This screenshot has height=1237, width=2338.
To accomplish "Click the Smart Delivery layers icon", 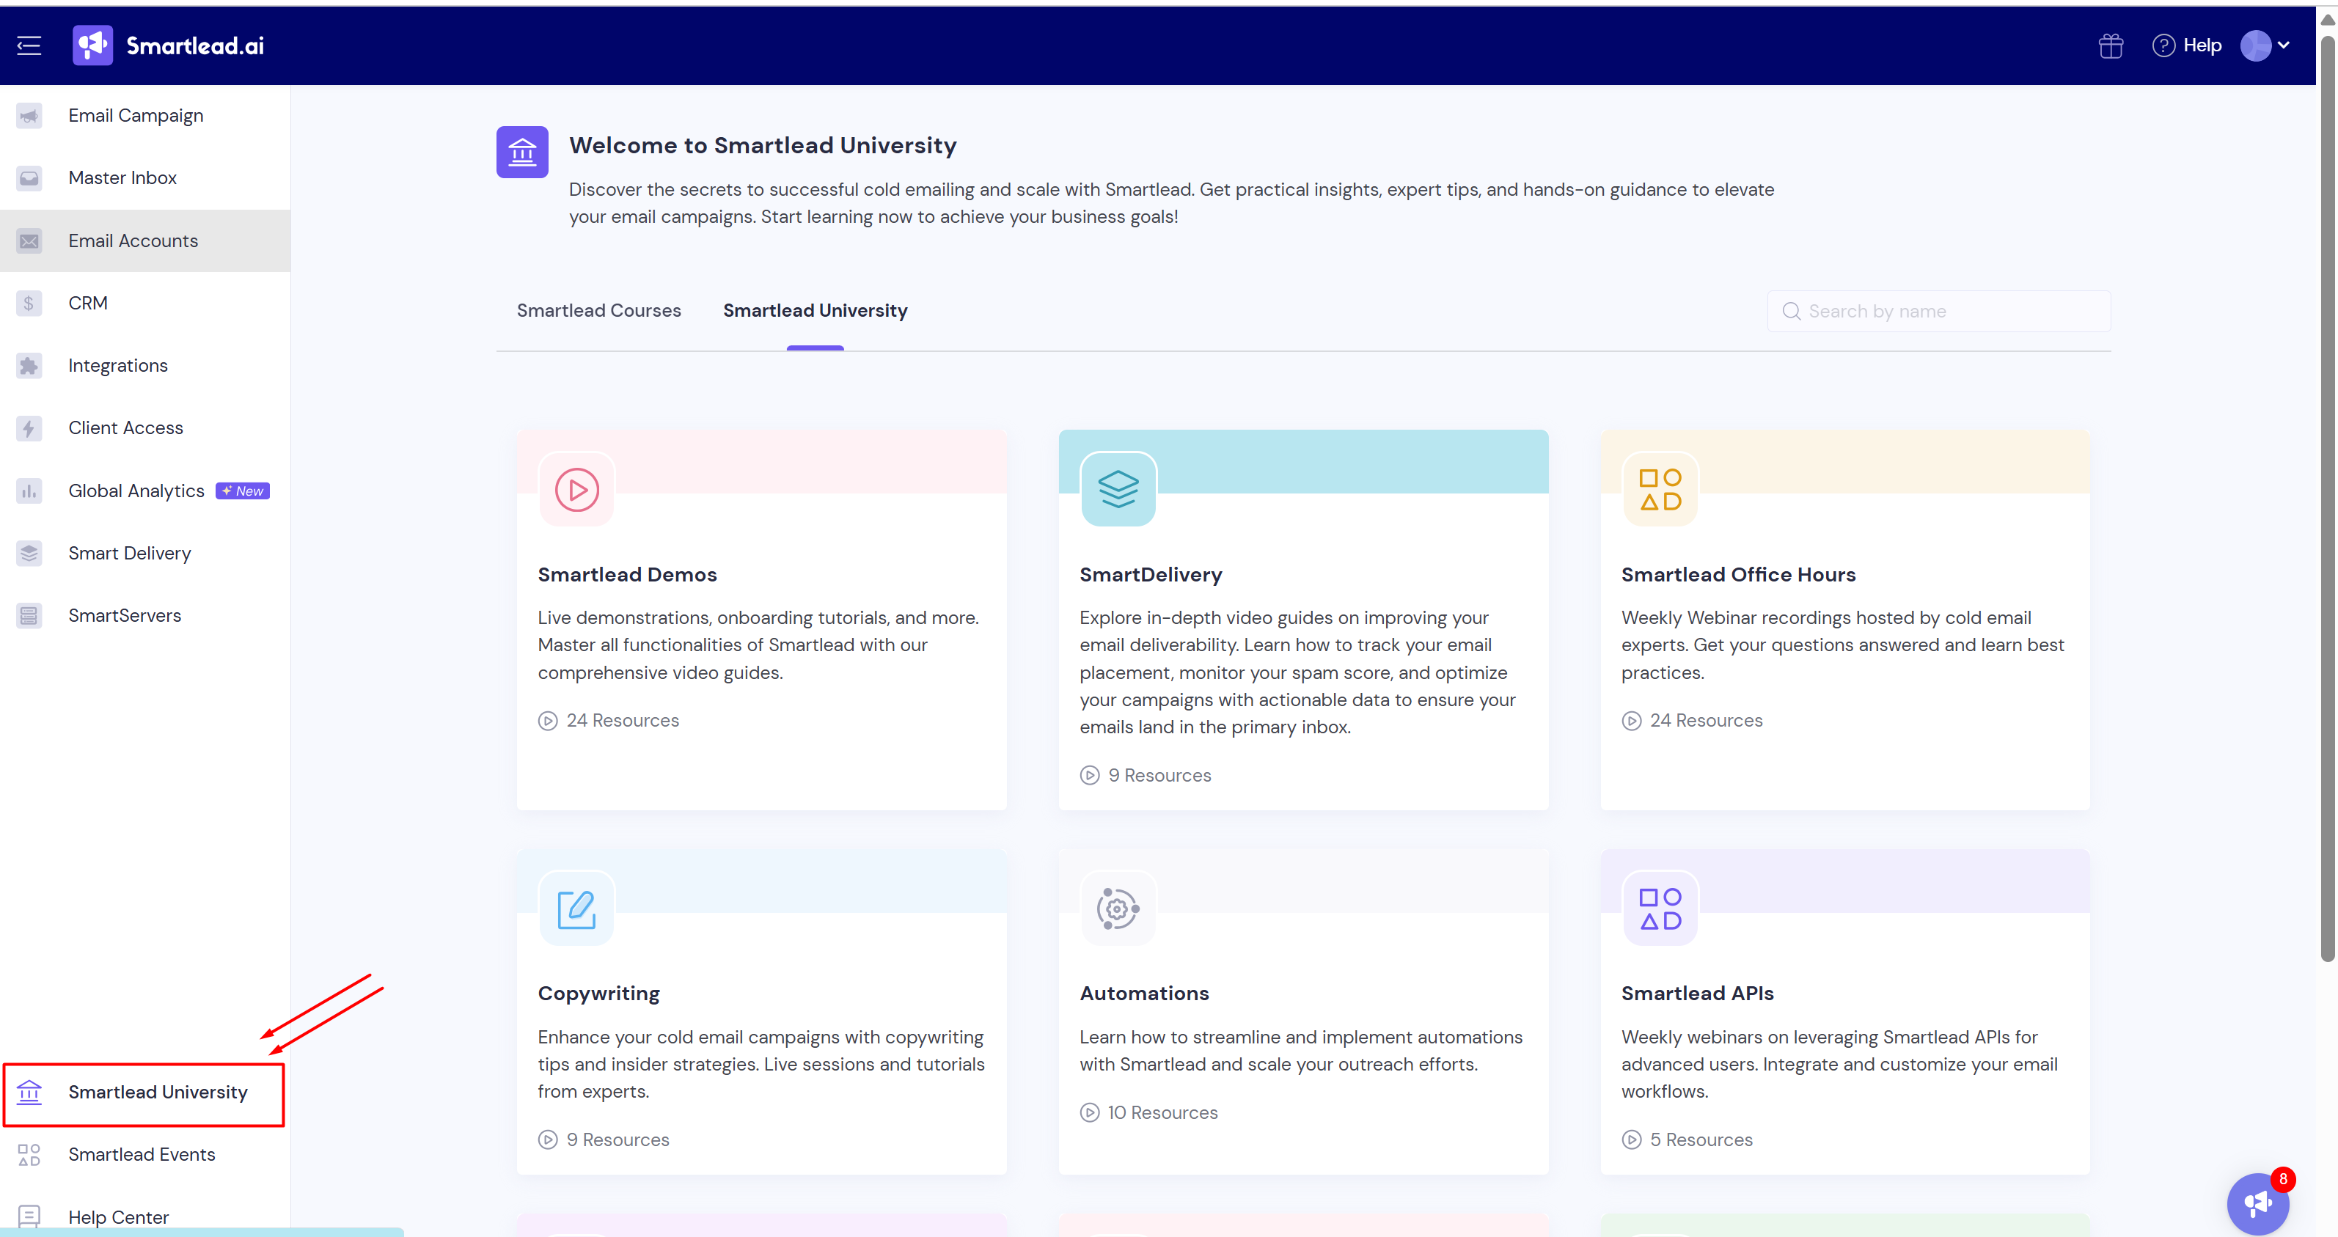I will coord(29,554).
